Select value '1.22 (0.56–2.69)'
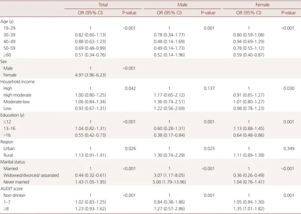301x214 pixels. 169,109
